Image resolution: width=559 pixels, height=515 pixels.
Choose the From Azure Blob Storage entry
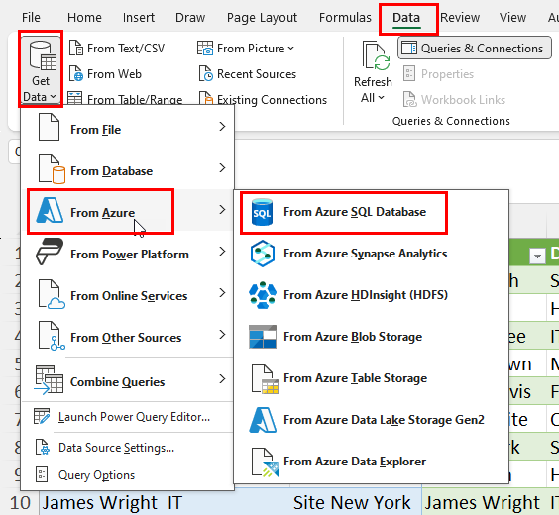pyautogui.click(x=371, y=337)
